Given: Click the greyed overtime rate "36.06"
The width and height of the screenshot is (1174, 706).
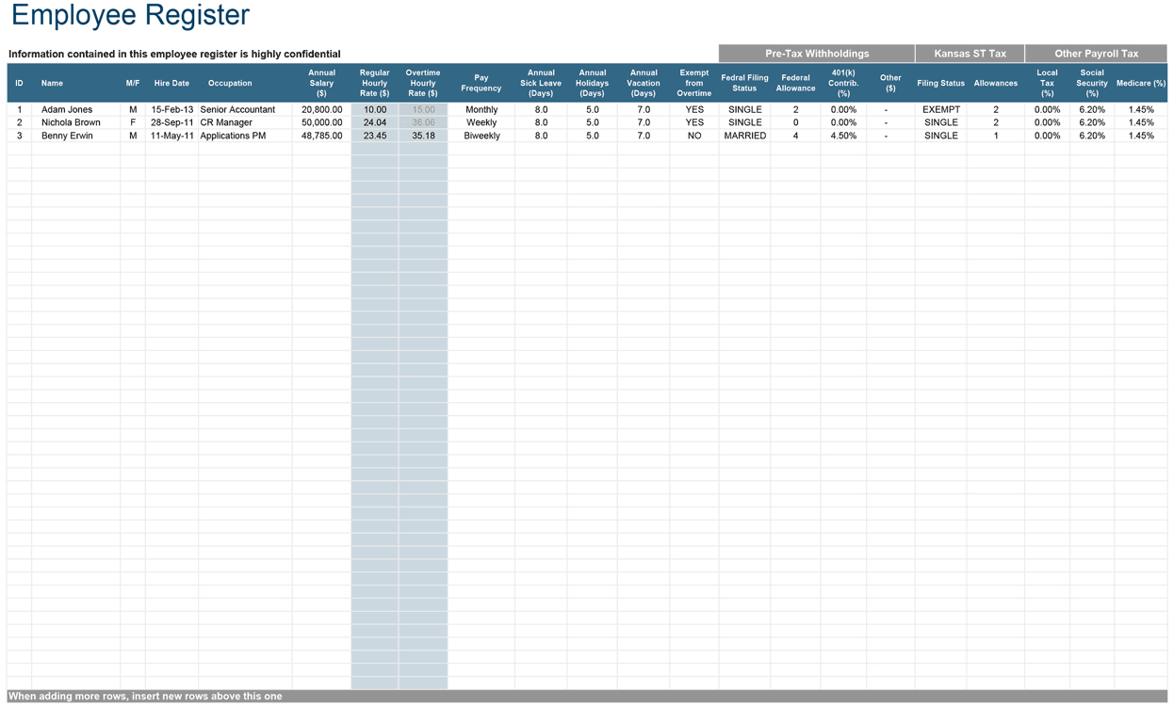Looking at the screenshot, I should [x=424, y=122].
